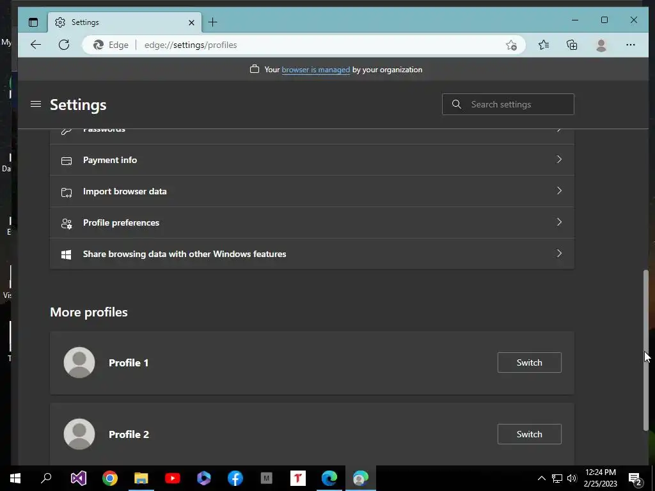
Task: Expand the Profile preferences chevron
Action: coord(559,222)
